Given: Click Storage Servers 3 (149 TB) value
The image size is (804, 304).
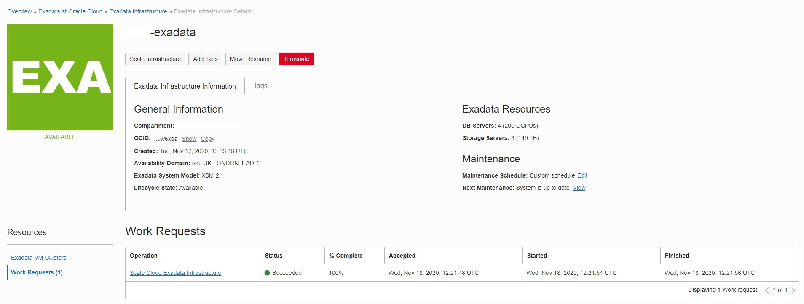Looking at the screenshot, I should tap(525, 138).
